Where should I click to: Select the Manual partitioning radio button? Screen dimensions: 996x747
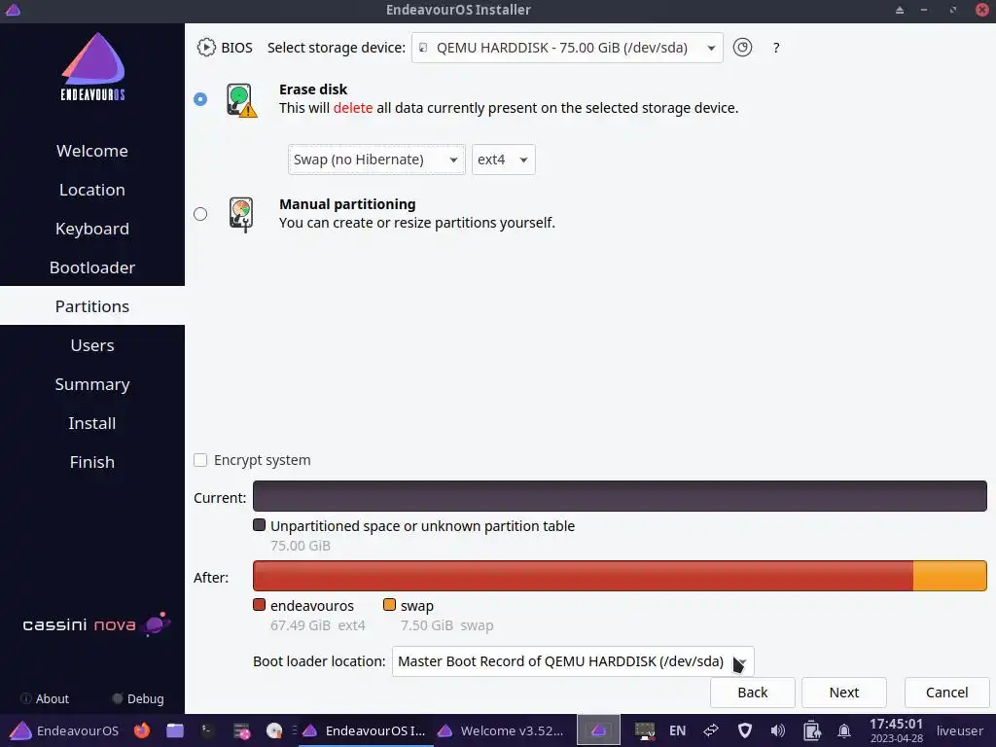pos(200,214)
